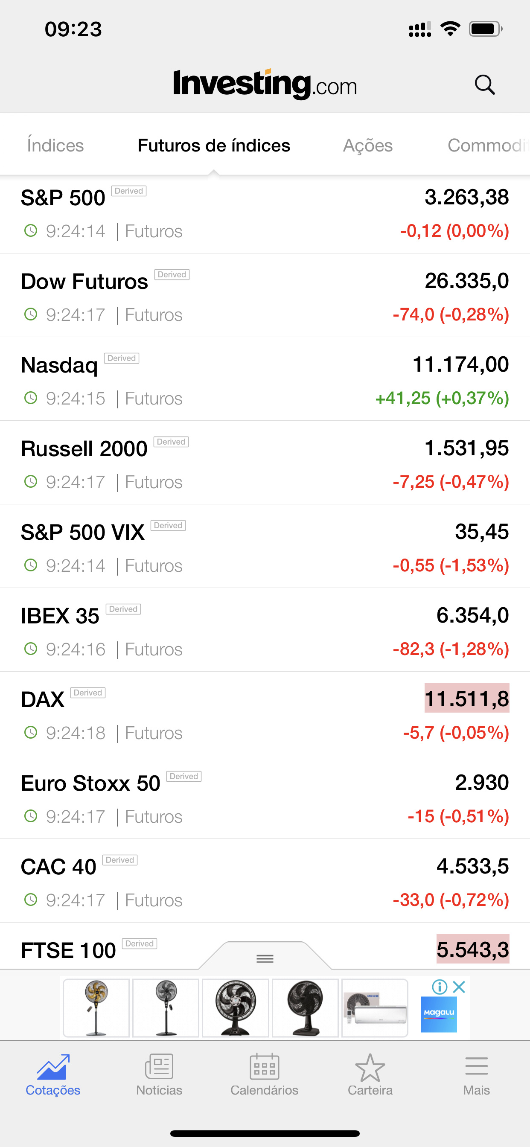Tap the search magnifier icon
530x1147 pixels.
coord(485,84)
